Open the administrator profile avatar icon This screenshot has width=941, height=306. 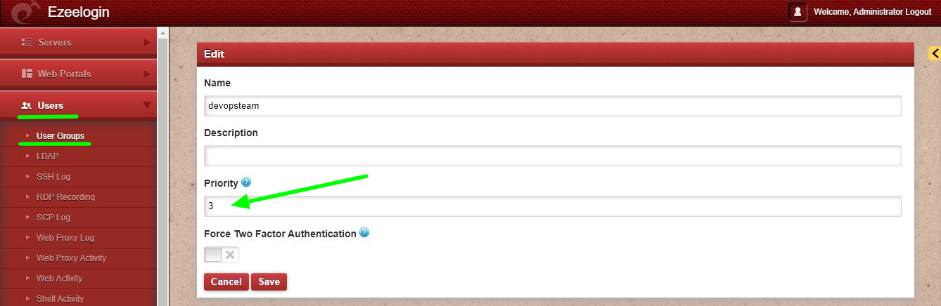[x=798, y=12]
